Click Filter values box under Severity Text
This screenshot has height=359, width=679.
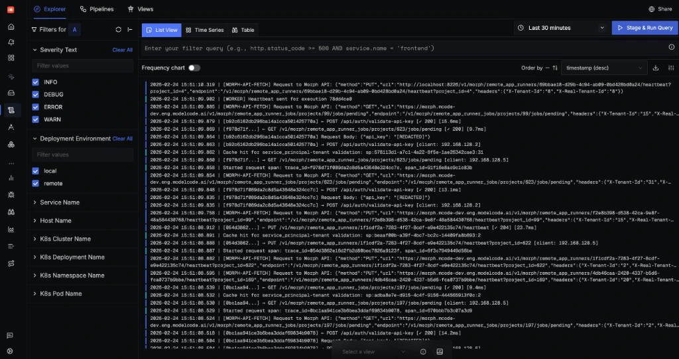pos(82,66)
